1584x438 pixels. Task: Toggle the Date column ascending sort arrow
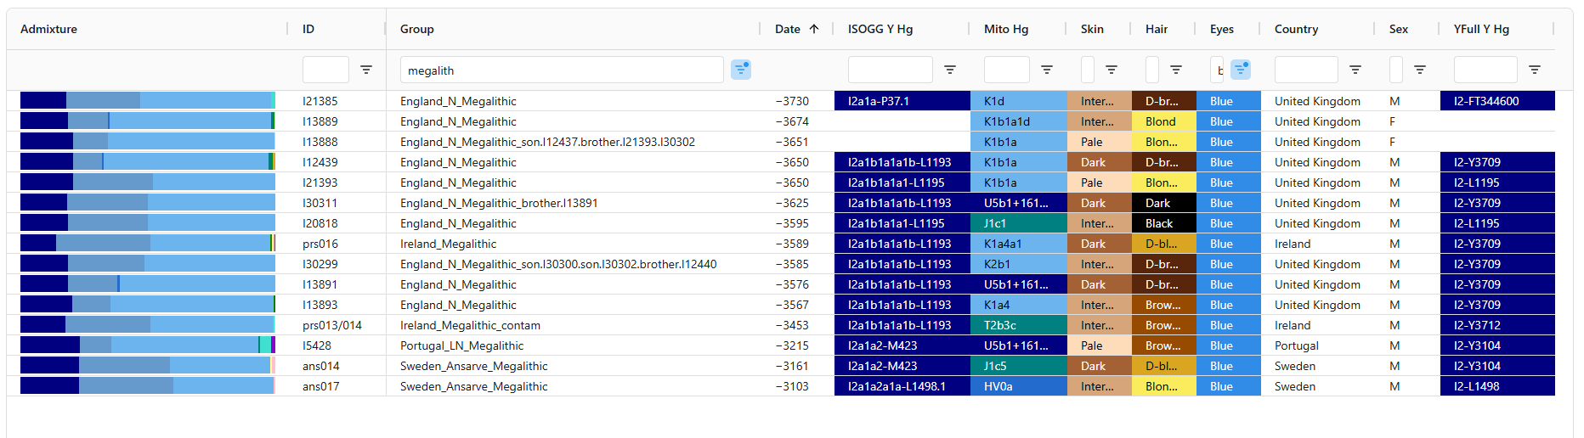814,29
